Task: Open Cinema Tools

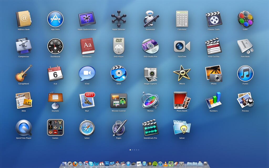Action: click(214, 19)
